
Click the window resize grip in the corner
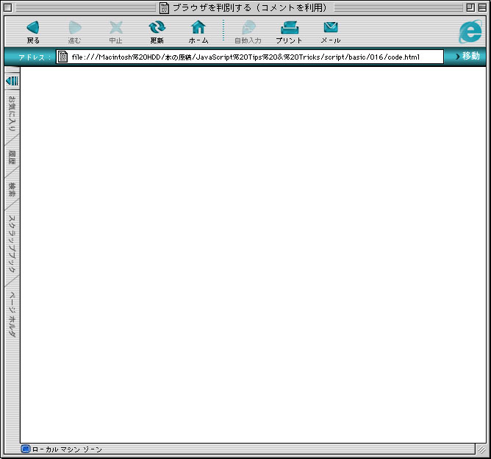[481, 449]
